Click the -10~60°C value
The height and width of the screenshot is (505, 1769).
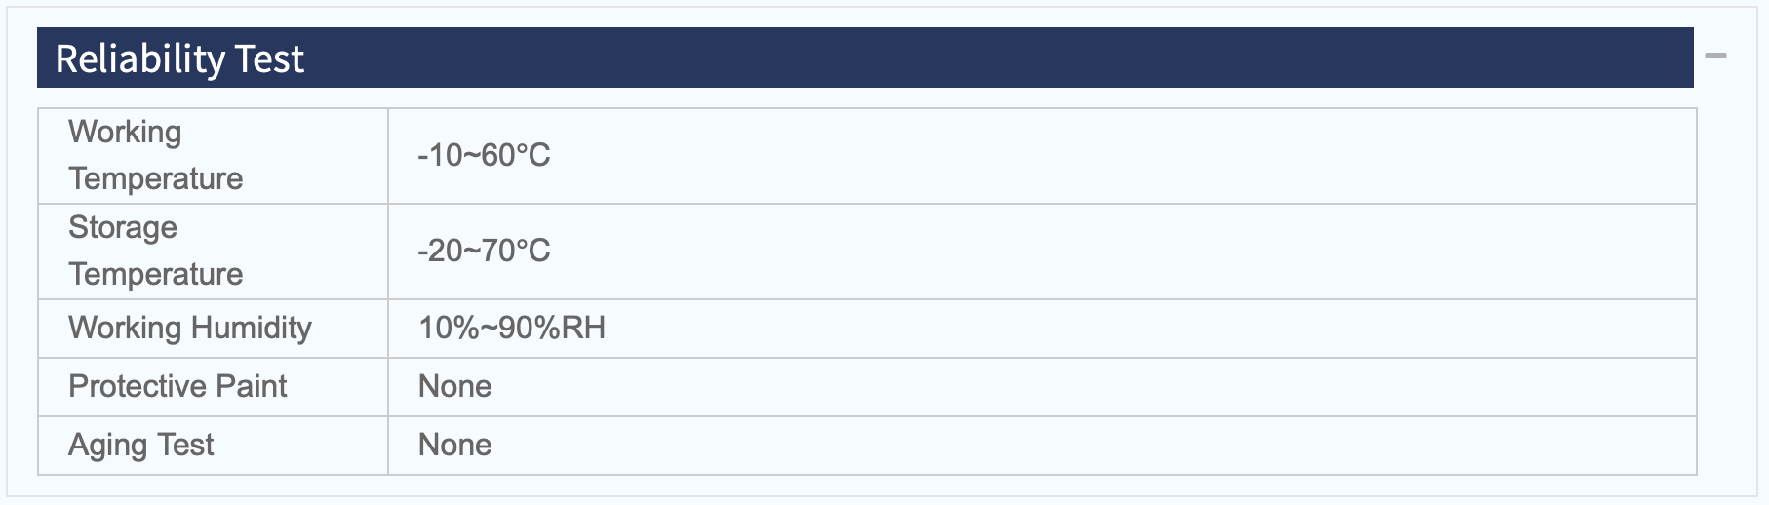(x=484, y=155)
